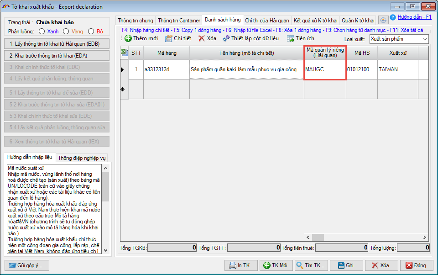Screen dimensions: 438x275
Task: Open the Thông điệp nghiệp vụ tab
Action: 82,158
